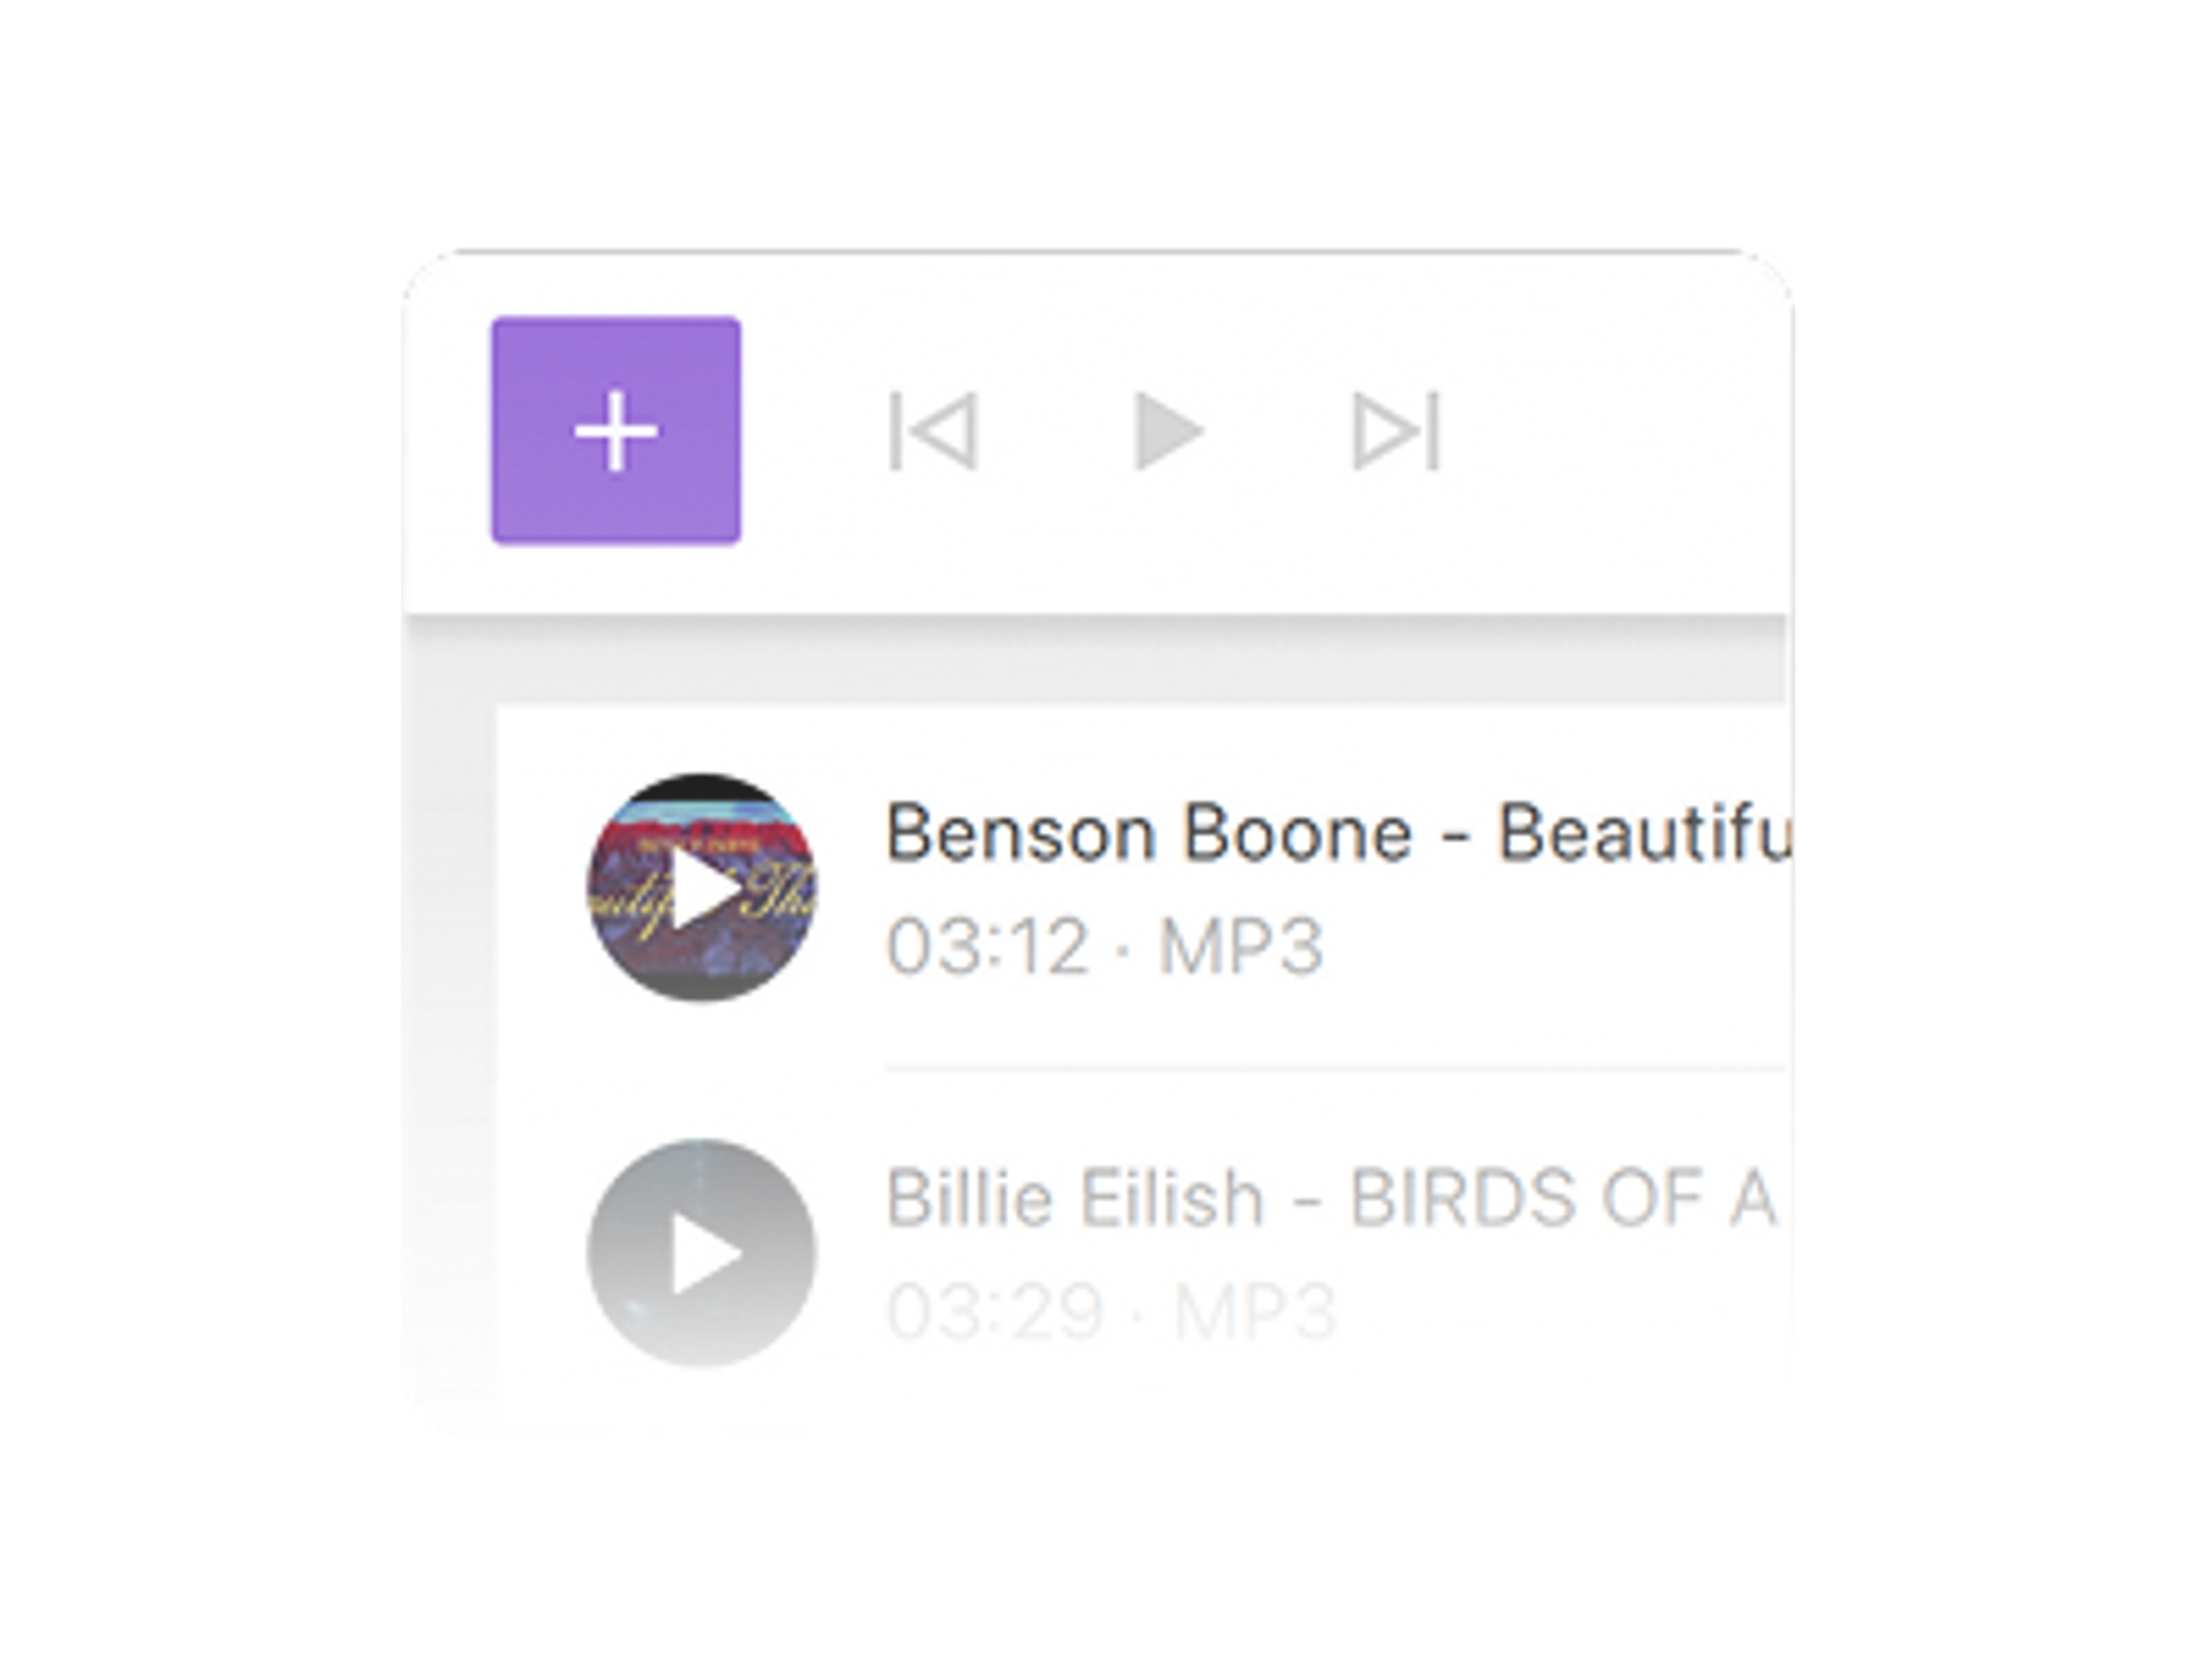Image resolution: width=2200 pixels, height=1680 pixels.
Task: Select the Benson Boone - Beautiful song title
Action: coord(1336,834)
